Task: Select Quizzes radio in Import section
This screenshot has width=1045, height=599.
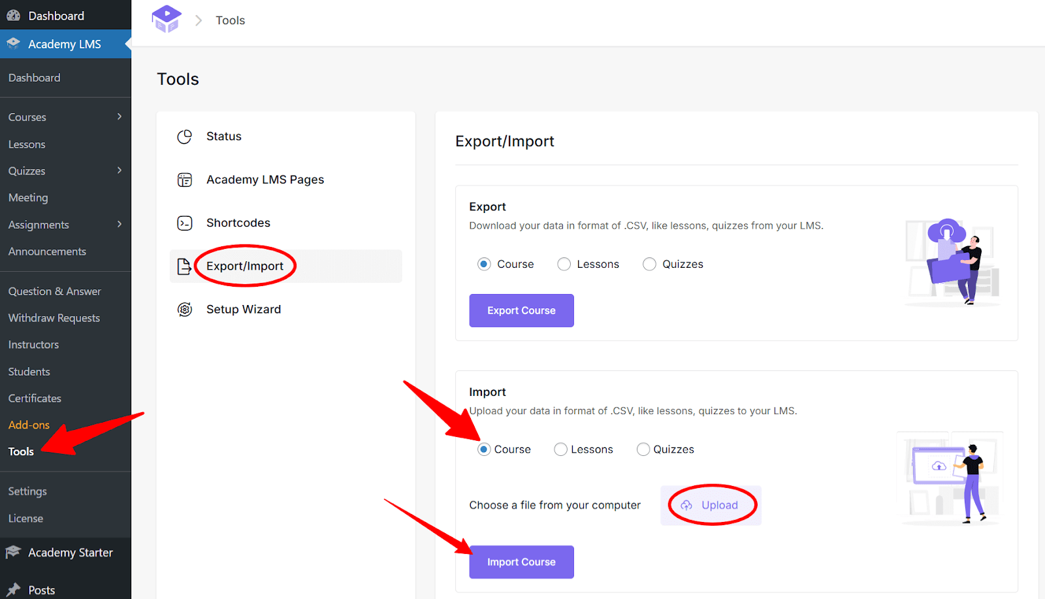Action: click(x=643, y=449)
